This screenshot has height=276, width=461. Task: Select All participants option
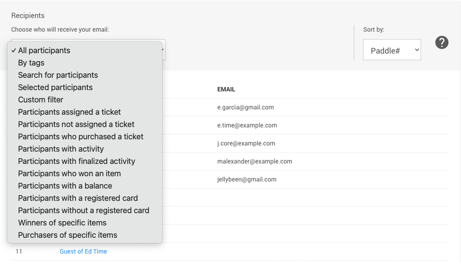coord(44,51)
